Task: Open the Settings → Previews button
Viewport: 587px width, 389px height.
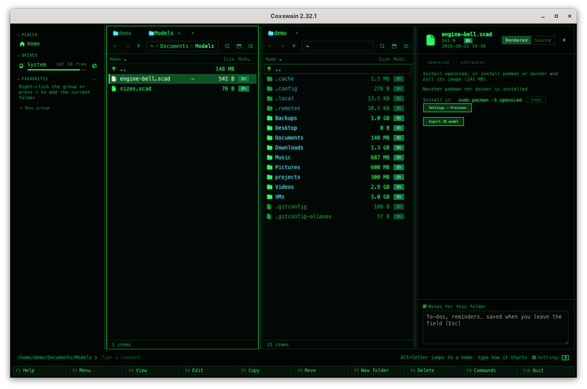Action: click(x=447, y=108)
